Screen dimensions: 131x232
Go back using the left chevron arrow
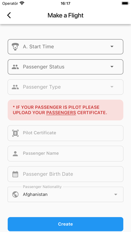pos(9,15)
